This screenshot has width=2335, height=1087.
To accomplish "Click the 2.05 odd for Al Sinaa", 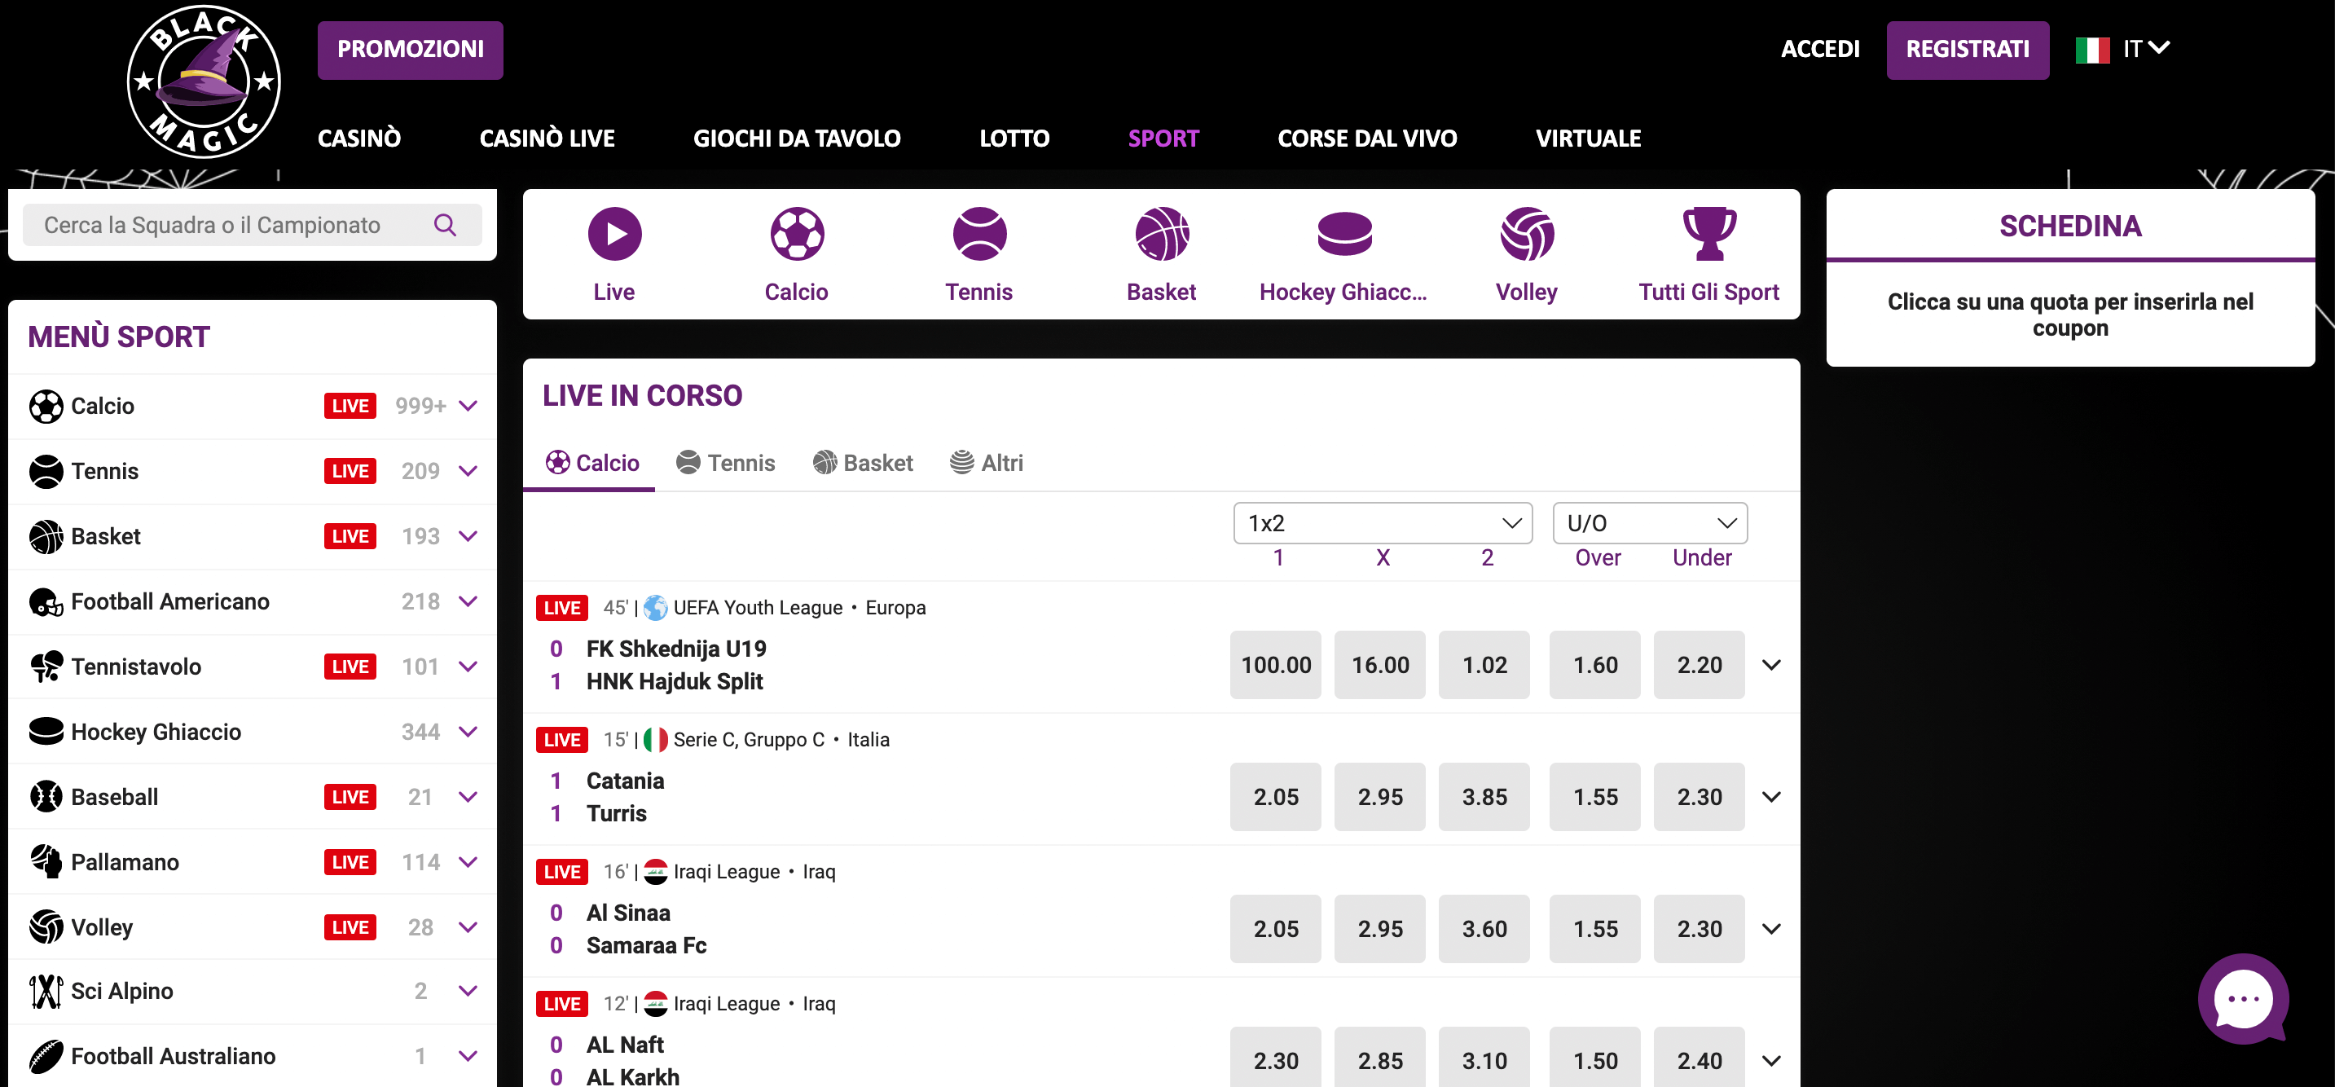I will click(1275, 928).
